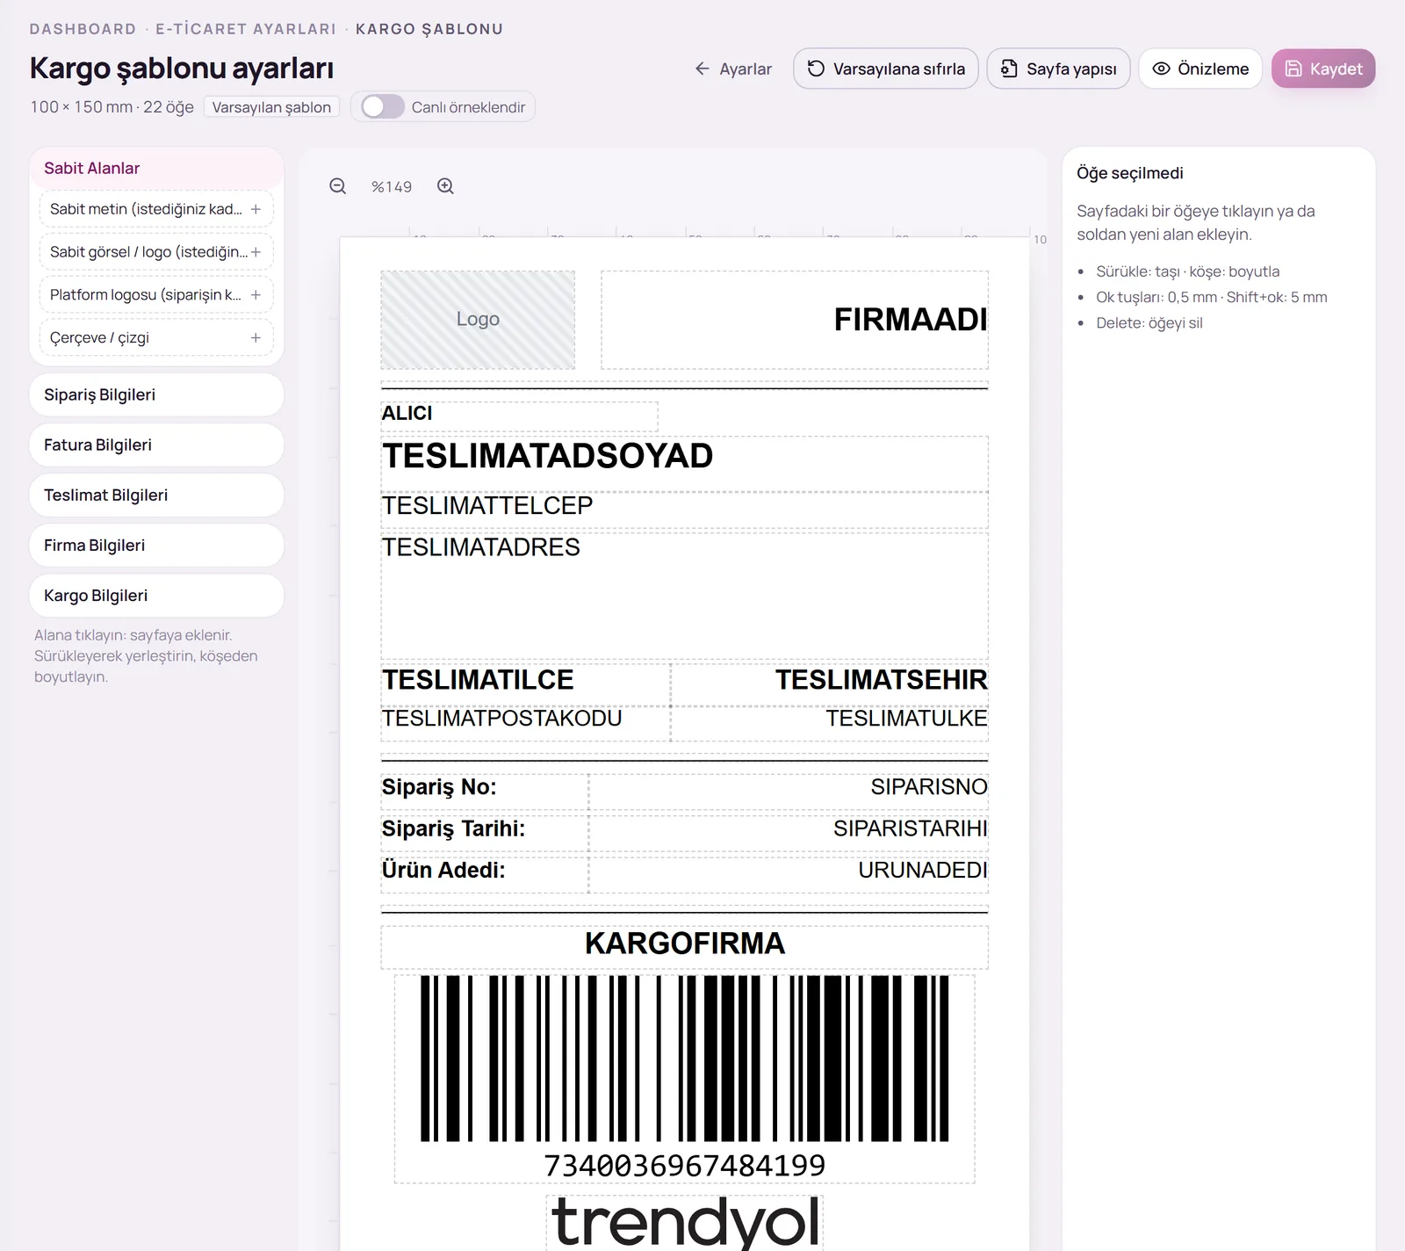Select the TESLIMATPOSTAKODU field
This screenshot has width=1405, height=1251.
pos(525,723)
